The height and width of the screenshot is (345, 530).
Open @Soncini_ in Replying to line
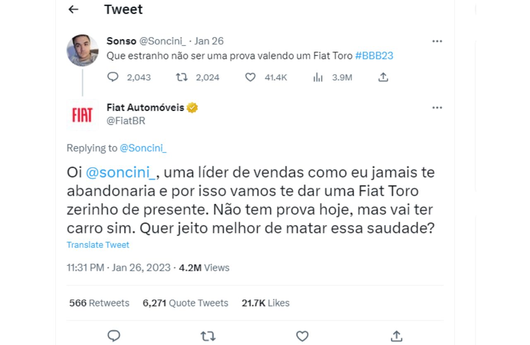tap(143, 148)
